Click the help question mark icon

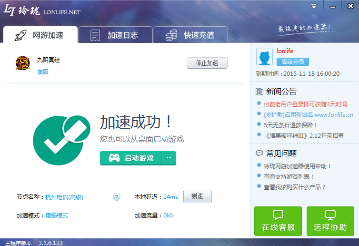pos(117,197)
